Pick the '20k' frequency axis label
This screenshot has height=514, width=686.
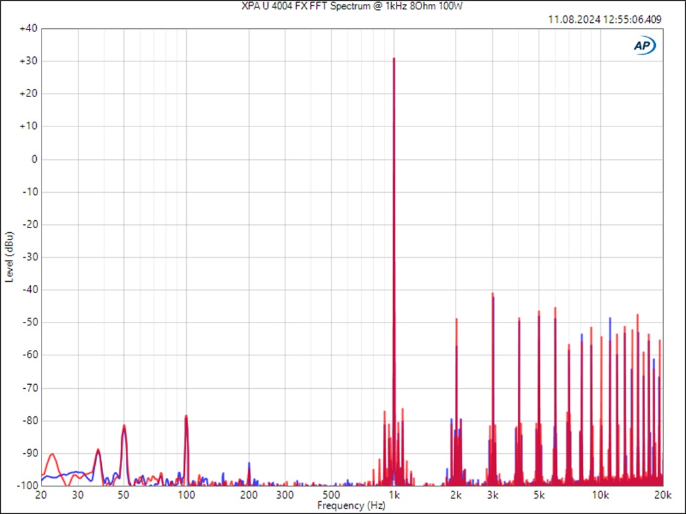(x=663, y=495)
